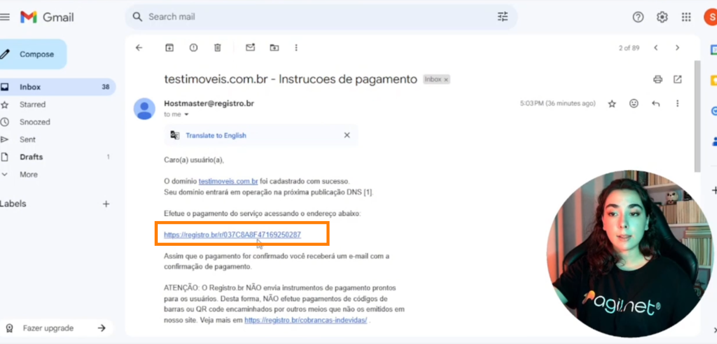
Task: Open the Google account avatar
Action: point(711,17)
